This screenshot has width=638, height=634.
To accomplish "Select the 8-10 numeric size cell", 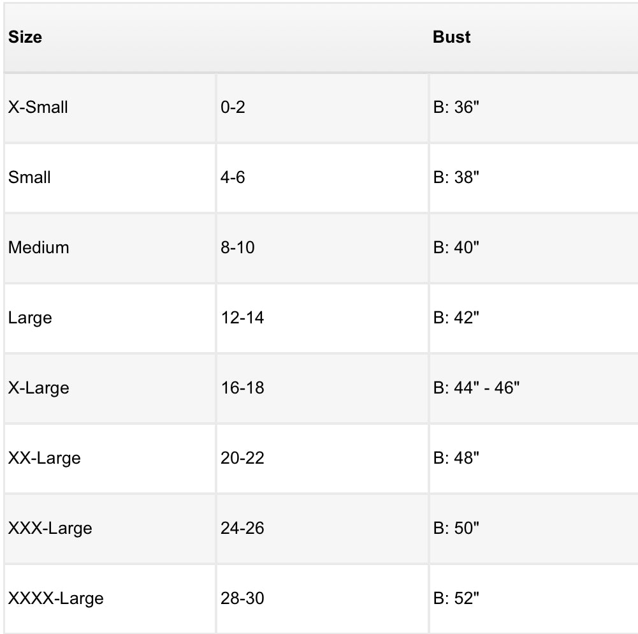I will (x=238, y=247).
